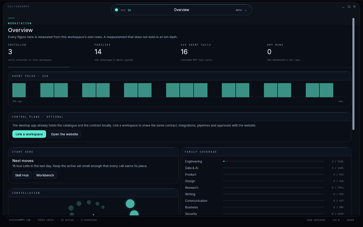Image resolution: width=363 pixels, height=227 pixels.
Task: Click the 'Communication' family label
Action: pyautogui.click(x=196, y=201)
